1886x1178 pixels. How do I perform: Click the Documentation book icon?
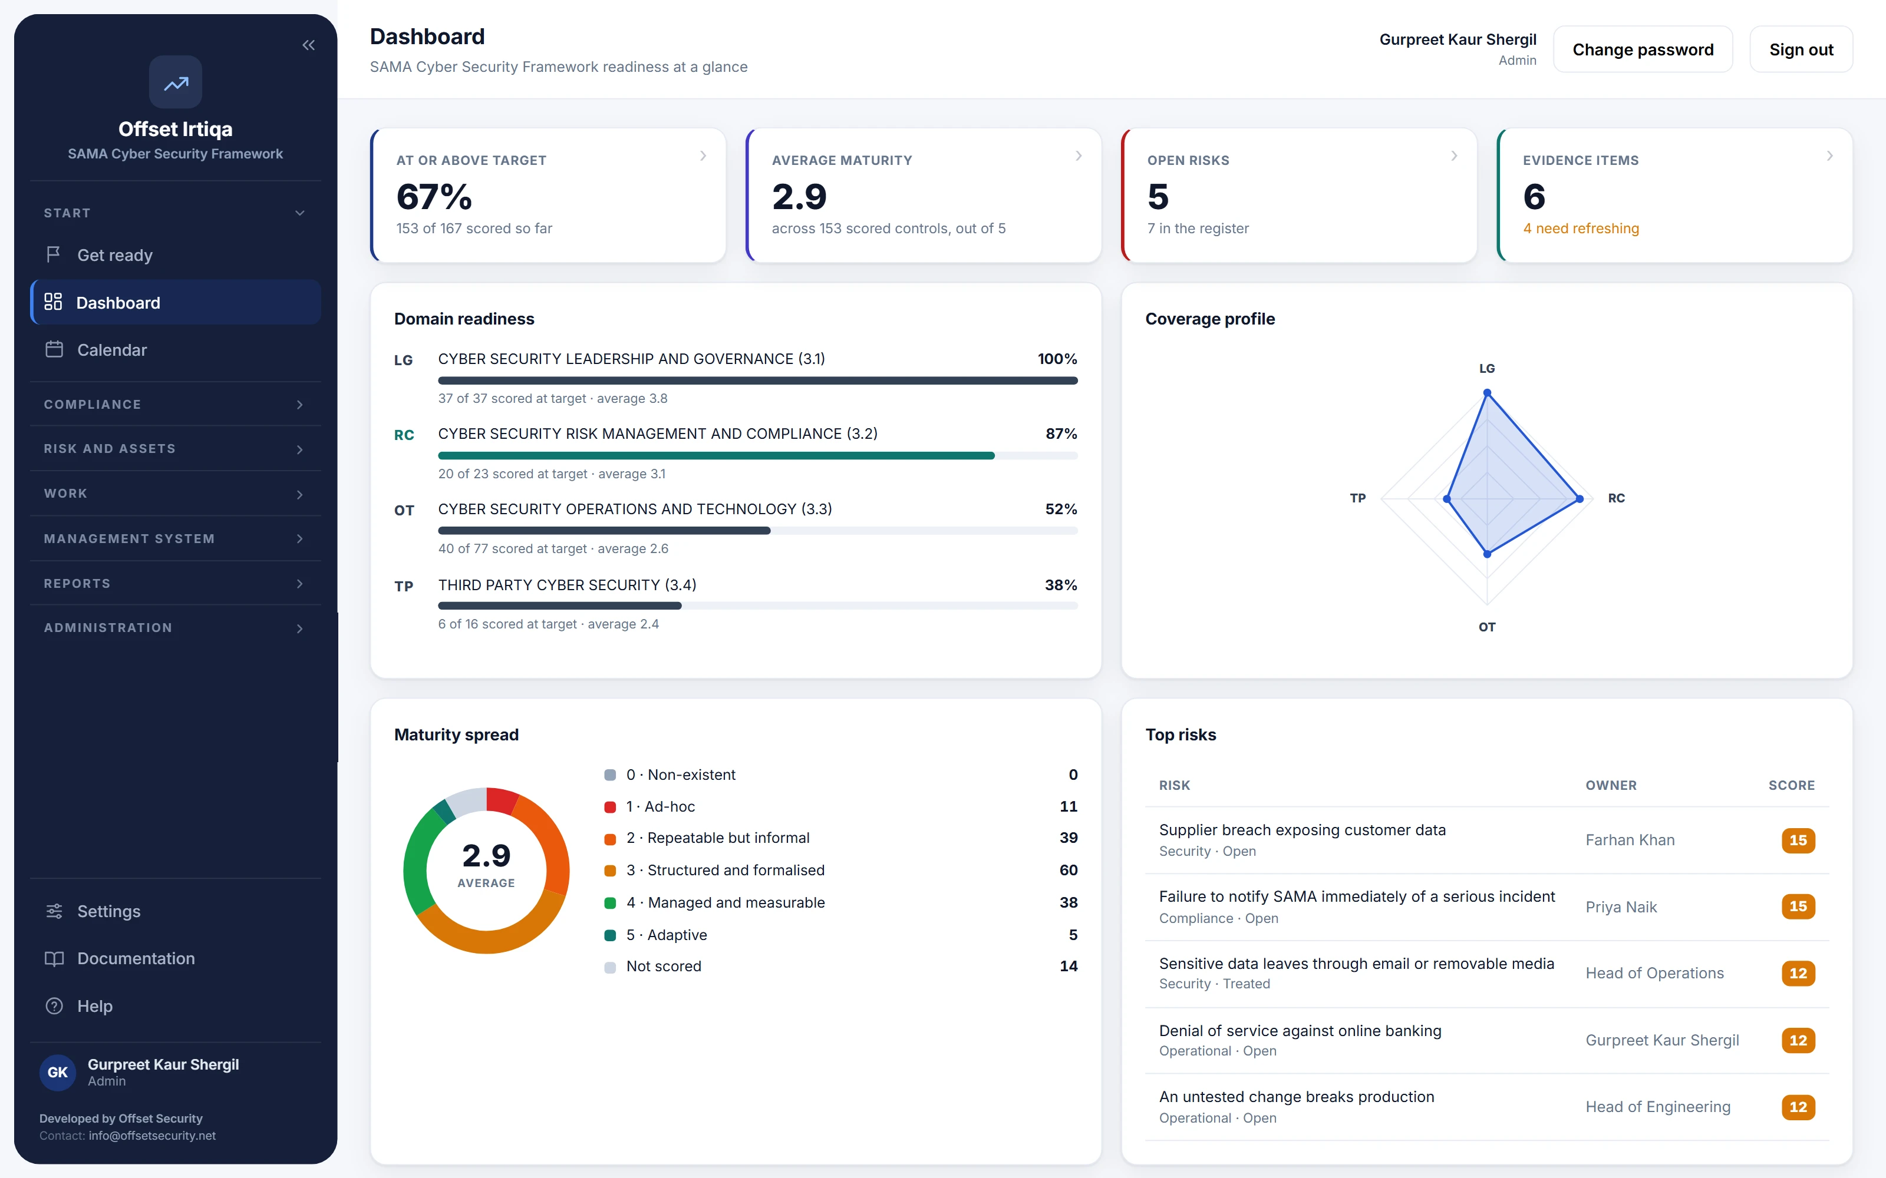pyautogui.click(x=54, y=958)
